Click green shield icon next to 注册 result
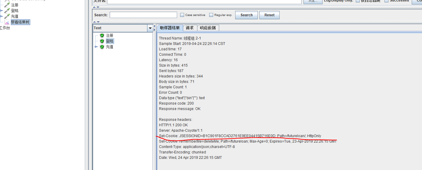Viewport: 422px width, 170px height. pyautogui.click(x=102, y=35)
